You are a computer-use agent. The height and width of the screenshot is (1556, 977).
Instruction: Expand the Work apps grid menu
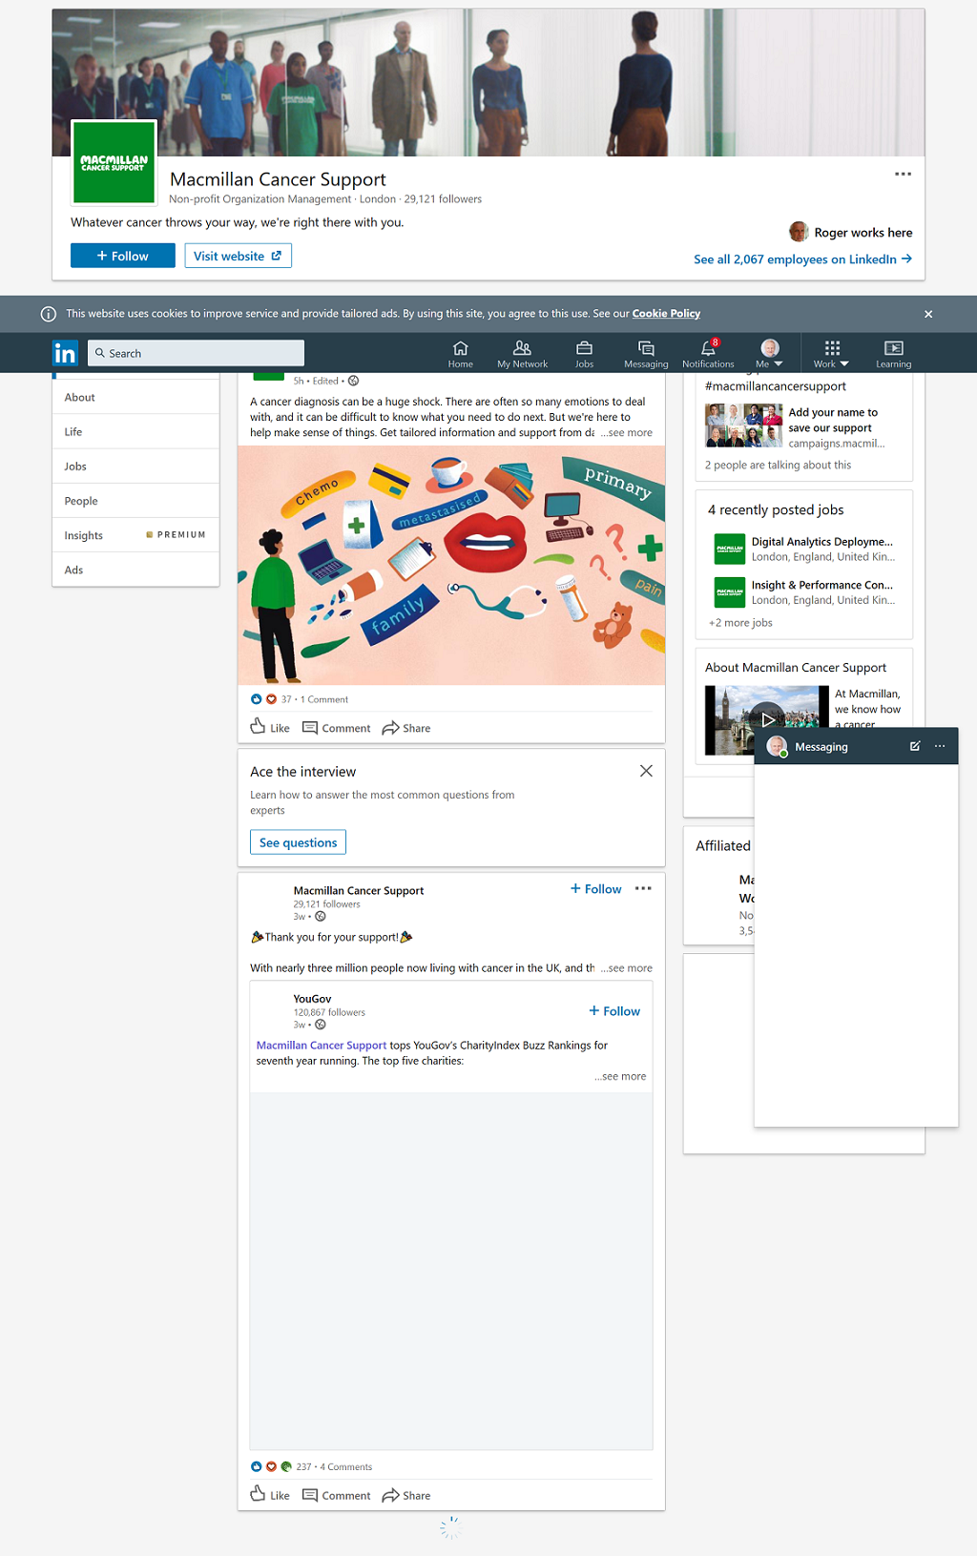(x=831, y=353)
